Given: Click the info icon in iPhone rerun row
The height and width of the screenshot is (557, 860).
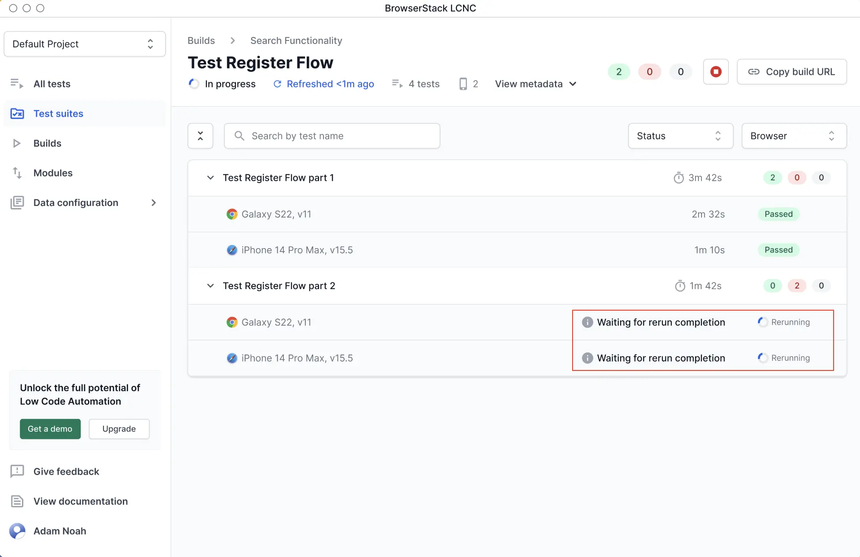Looking at the screenshot, I should (x=588, y=358).
